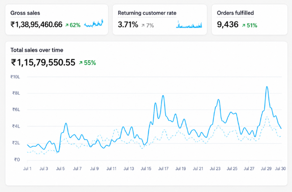The height and width of the screenshot is (192, 292).
Task: Click the green up arrow beside 62%
Action: (67, 25)
